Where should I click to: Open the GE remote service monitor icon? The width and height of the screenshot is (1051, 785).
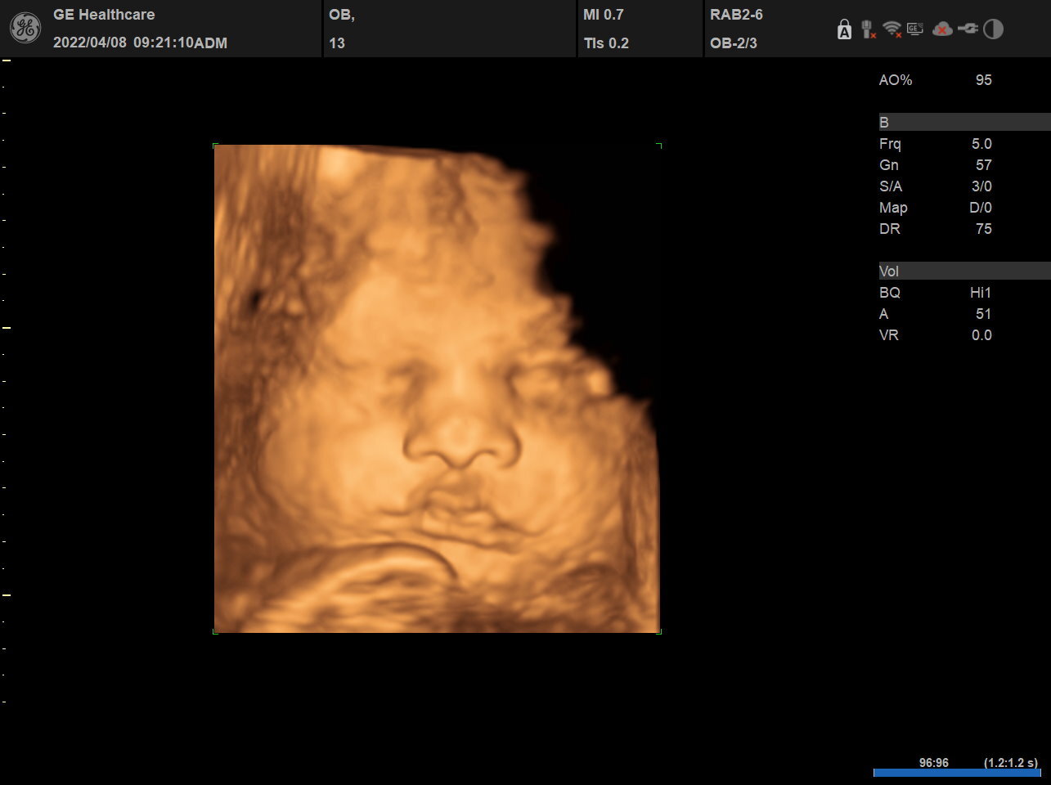tap(914, 29)
